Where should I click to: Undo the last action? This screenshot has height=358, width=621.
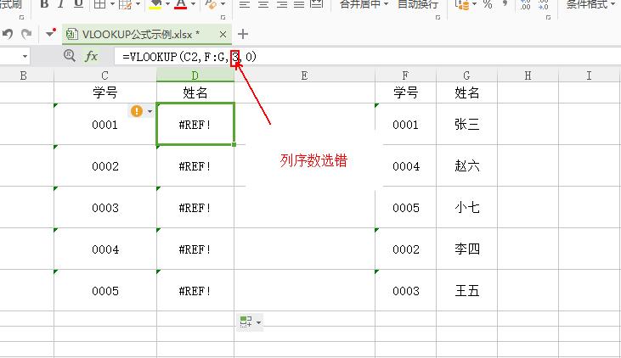8,34
